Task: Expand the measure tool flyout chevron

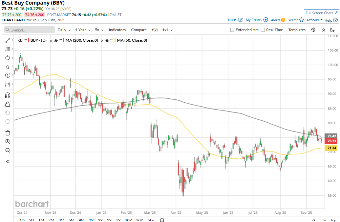Action: click(x=12, y=84)
